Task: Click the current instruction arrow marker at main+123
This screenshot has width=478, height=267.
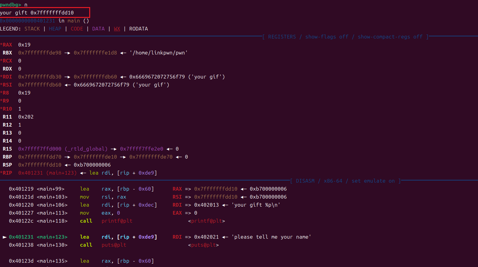Action: point(5,237)
